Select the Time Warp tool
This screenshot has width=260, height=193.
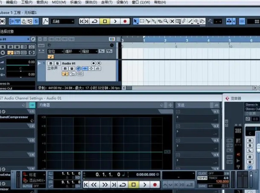coord(178,21)
